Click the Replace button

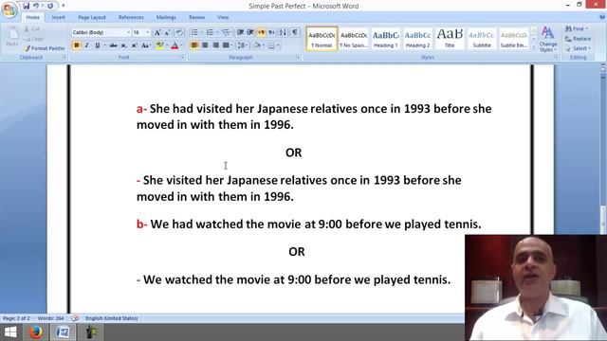[578, 39]
